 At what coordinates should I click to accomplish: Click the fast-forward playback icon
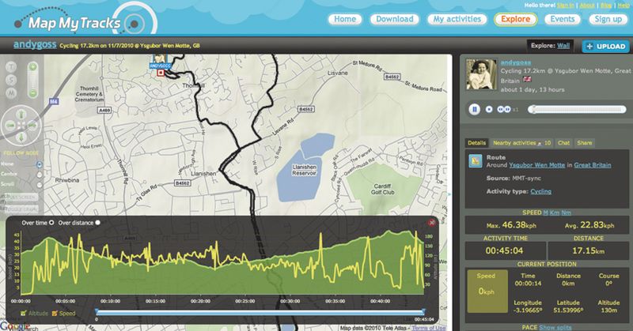[x=507, y=109]
